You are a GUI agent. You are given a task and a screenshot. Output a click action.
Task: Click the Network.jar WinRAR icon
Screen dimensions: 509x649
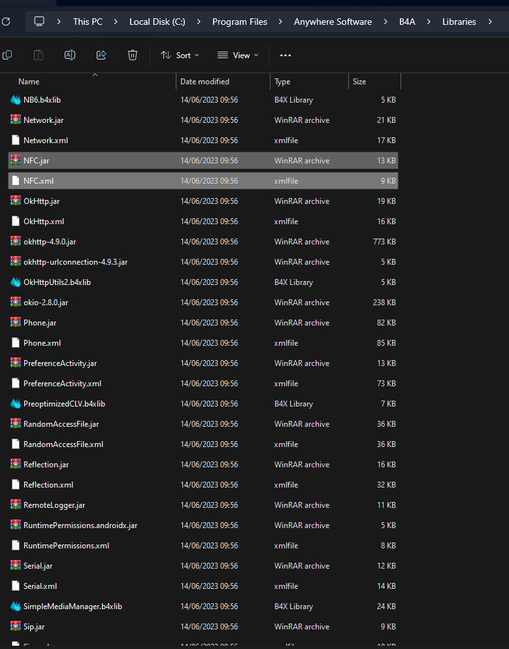point(16,120)
